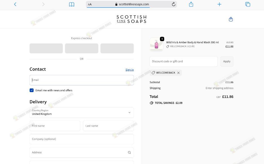Click the padlock icon in address bar
This screenshot has height=164, width=264.
(x=116, y=4)
